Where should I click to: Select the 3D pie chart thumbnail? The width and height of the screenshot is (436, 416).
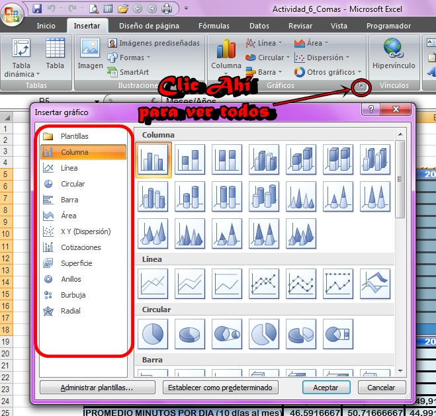[x=190, y=334]
